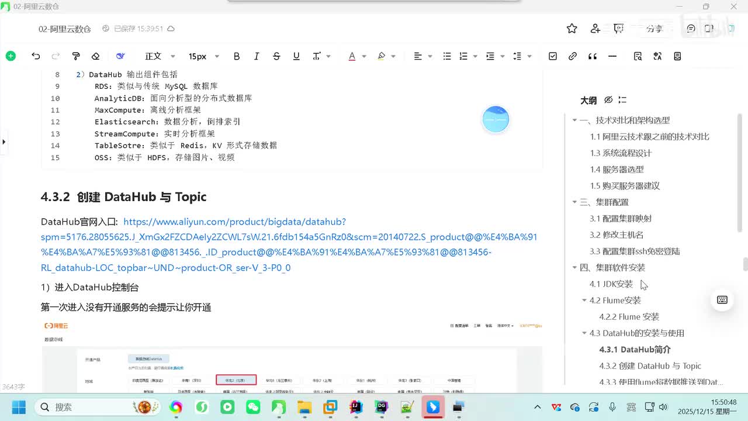
Task: Open the alignment dropdown arrow
Action: point(430,57)
